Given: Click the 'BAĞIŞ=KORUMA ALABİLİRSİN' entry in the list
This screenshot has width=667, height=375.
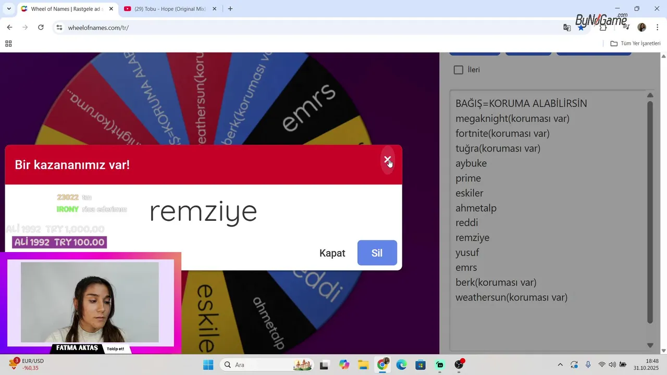Looking at the screenshot, I should pyautogui.click(x=521, y=104).
